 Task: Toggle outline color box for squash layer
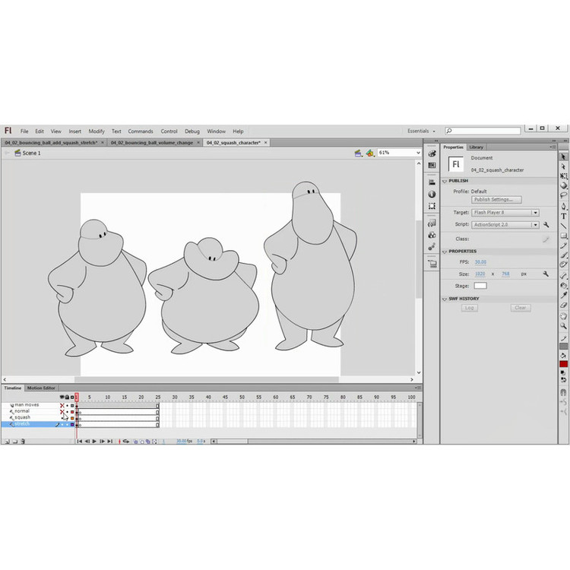(72, 417)
